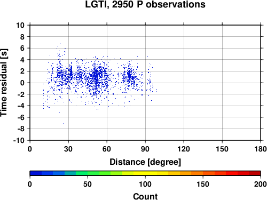Click y-axis tick label 10 at top
The height and width of the screenshot is (200, 267).
point(20,25)
